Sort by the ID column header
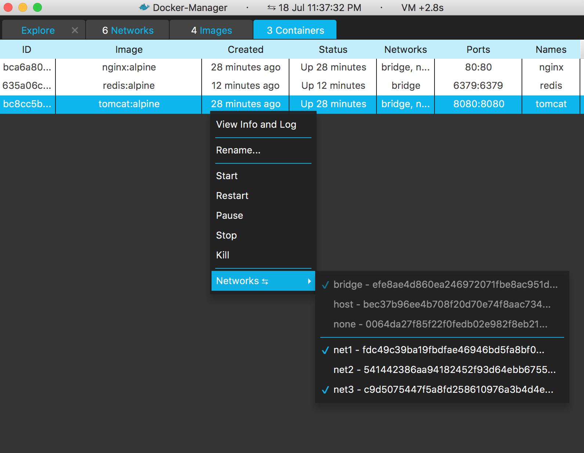The image size is (584, 453). coord(27,50)
